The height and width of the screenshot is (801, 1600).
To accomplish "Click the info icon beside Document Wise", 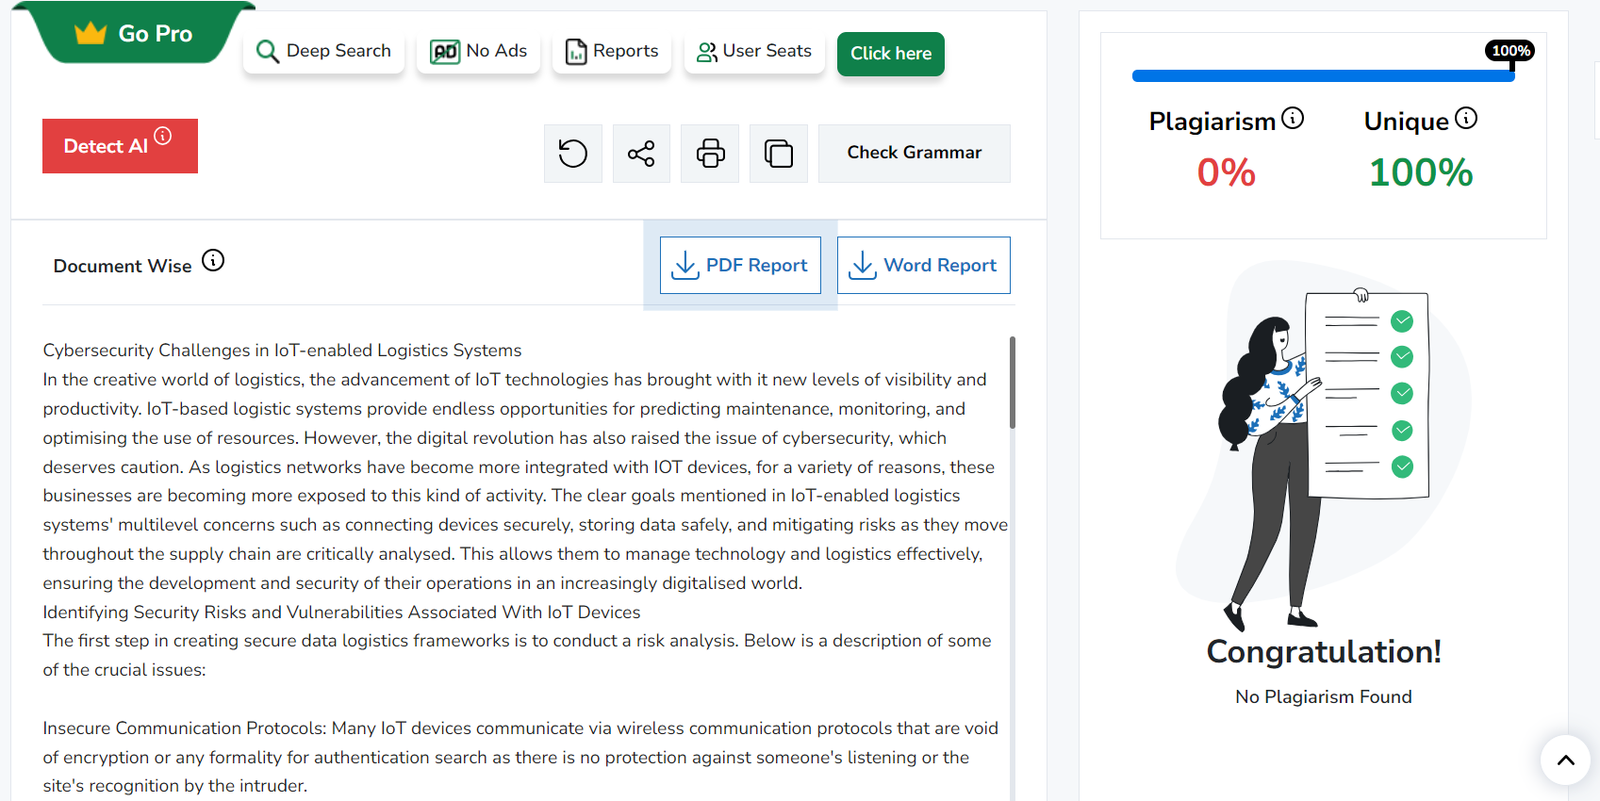I will click(213, 260).
